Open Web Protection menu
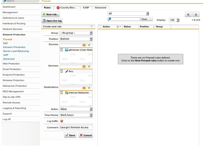Viewport: 206px width, 148px height. coord(11,63)
